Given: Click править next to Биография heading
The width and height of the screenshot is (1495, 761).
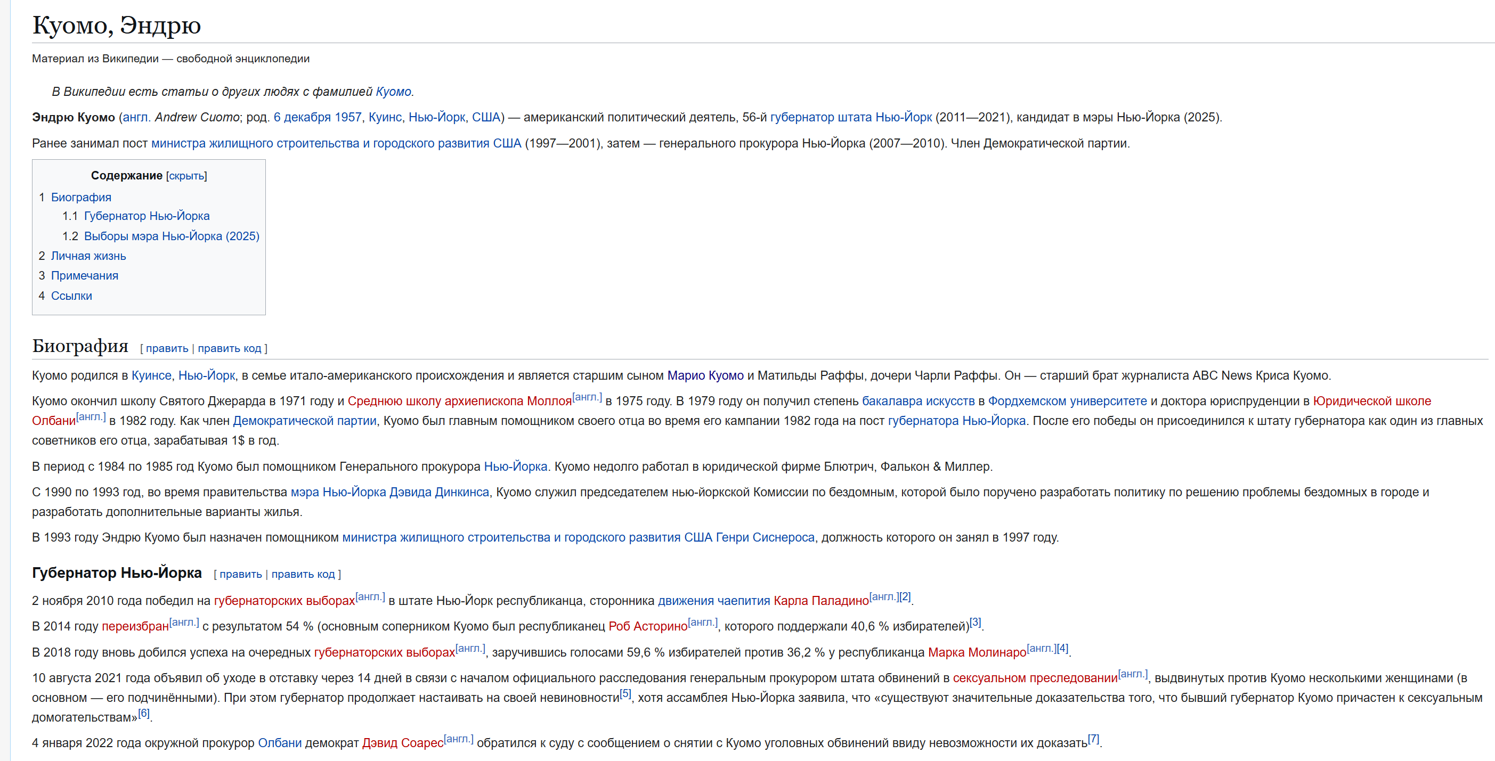Looking at the screenshot, I should coord(167,349).
